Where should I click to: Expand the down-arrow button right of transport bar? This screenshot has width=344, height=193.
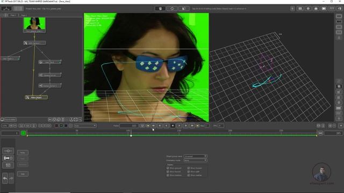pyautogui.click(x=341, y=125)
